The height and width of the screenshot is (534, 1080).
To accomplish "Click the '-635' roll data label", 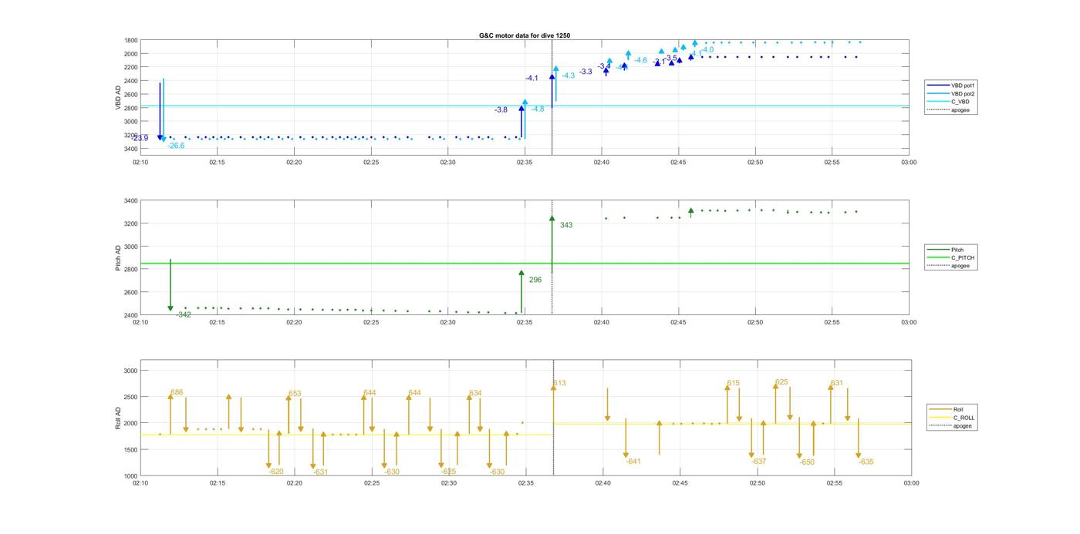I will [x=866, y=462].
